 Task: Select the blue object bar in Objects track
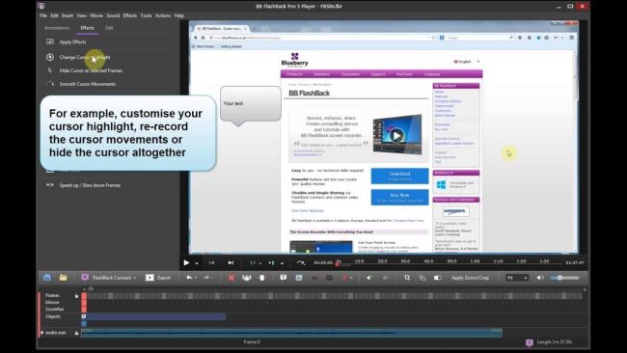point(154,316)
